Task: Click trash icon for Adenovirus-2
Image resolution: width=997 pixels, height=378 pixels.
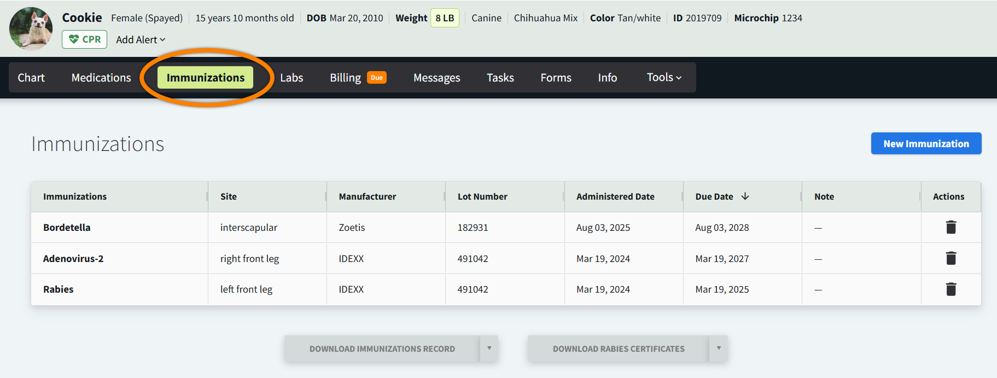Action: [951, 258]
